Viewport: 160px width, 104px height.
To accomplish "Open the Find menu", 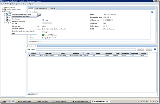I will 7,4.
